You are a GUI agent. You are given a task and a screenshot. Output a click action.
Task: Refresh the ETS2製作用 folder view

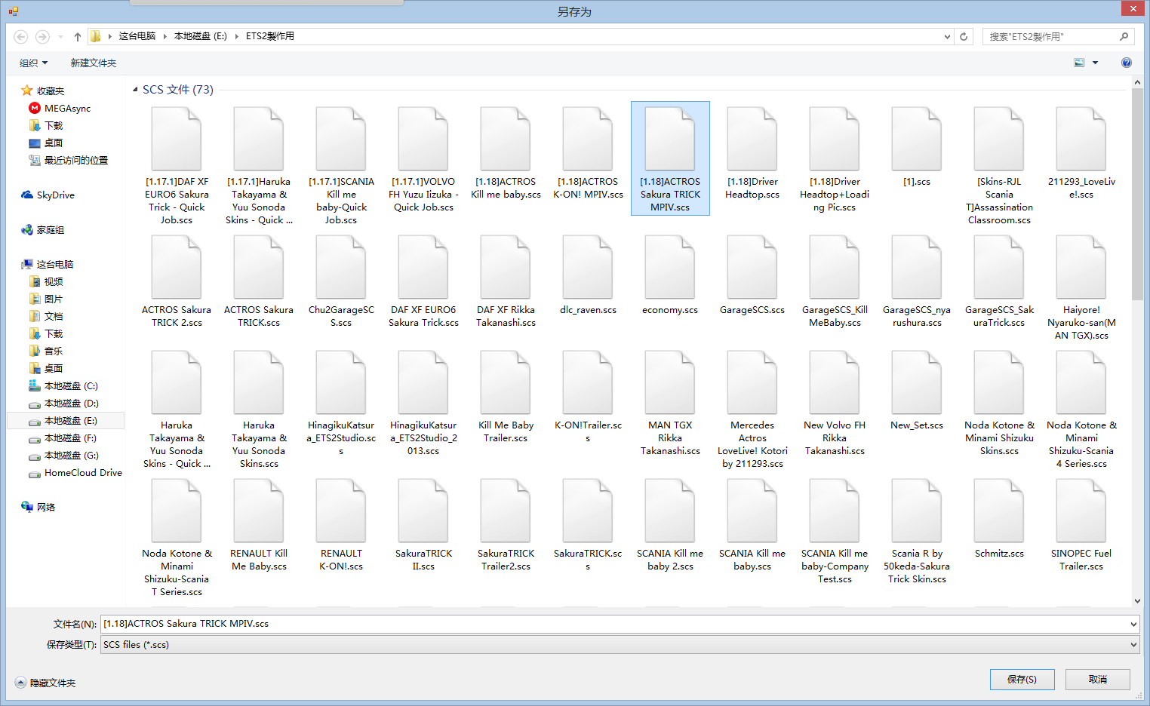[x=964, y=36]
